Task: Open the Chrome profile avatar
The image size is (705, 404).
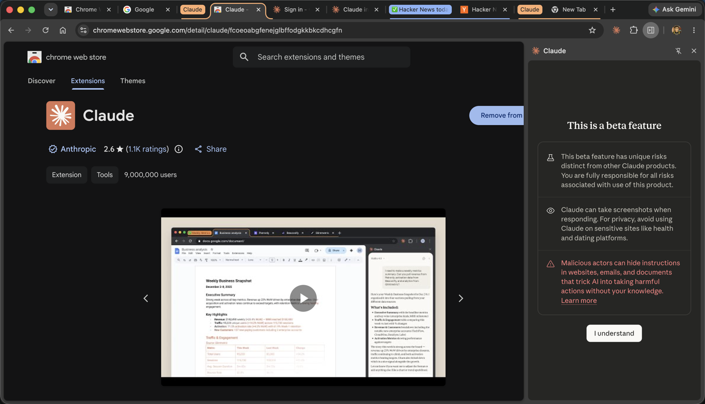Action: pos(676,30)
